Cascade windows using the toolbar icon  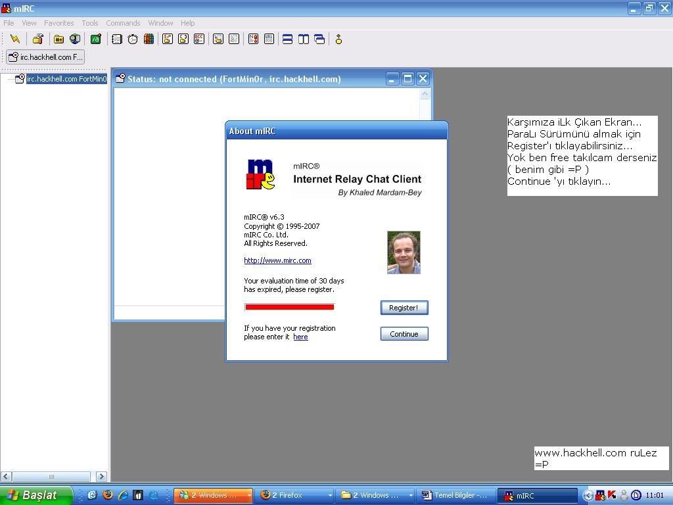(319, 39)
